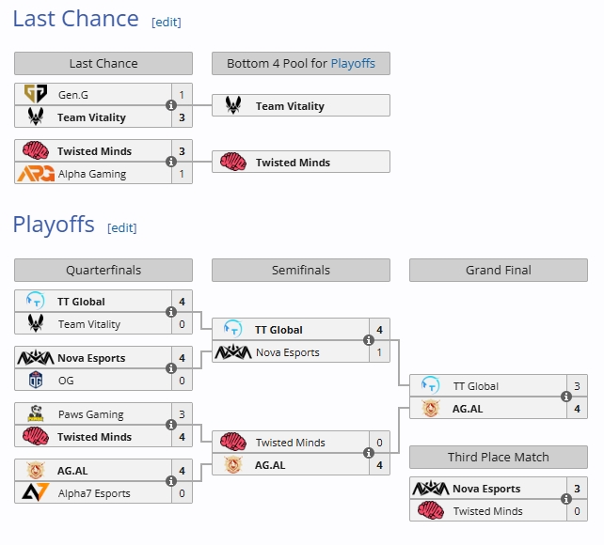Open match info for Twisted Minds vs Alpha Gaming
The width and height of the screenshot is (604, 545).
(171, 162)
